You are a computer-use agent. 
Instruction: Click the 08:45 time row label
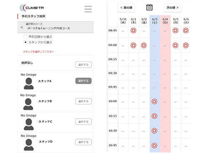tap(113, 30)
